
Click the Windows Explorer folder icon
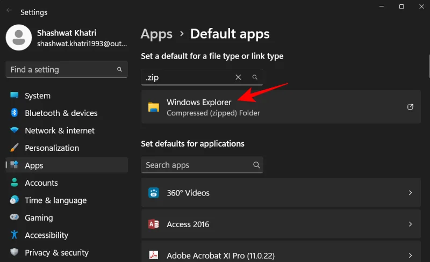[154, 107]
